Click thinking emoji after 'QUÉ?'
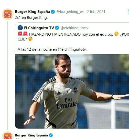The image size is (129, 139). (30, 39)
